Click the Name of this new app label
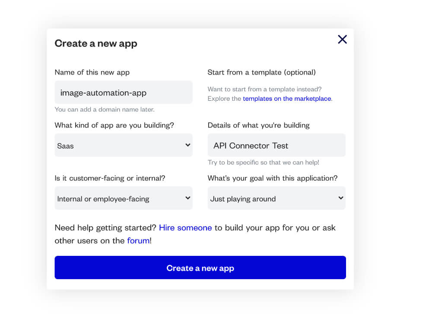Image resolution: width=432 pixels, height=314 pixels. pos(92,72)
